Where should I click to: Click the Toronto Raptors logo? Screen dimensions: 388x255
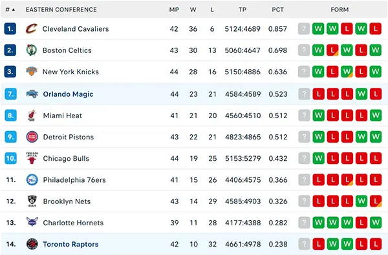coord(32,244)
